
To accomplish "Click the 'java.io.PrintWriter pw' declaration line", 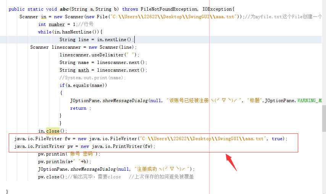I will coord(85,146).
